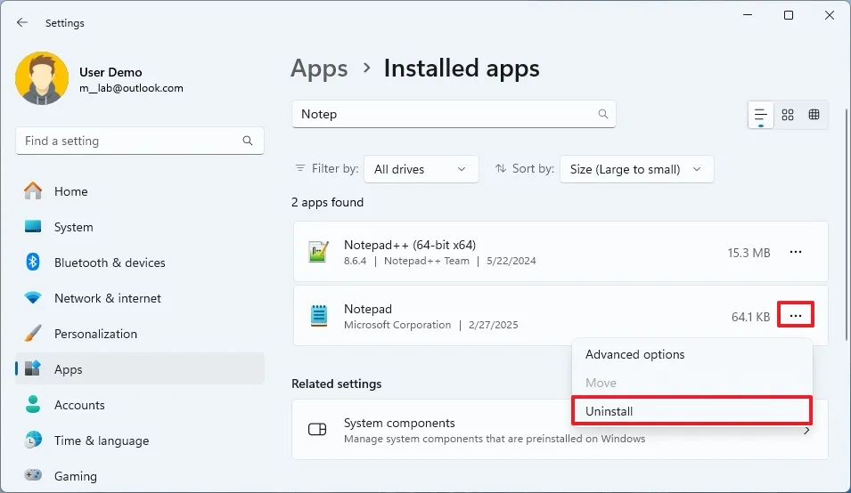Open the System settings category
Viewport: 851px width, 493px height.
[x=140, y=227]
